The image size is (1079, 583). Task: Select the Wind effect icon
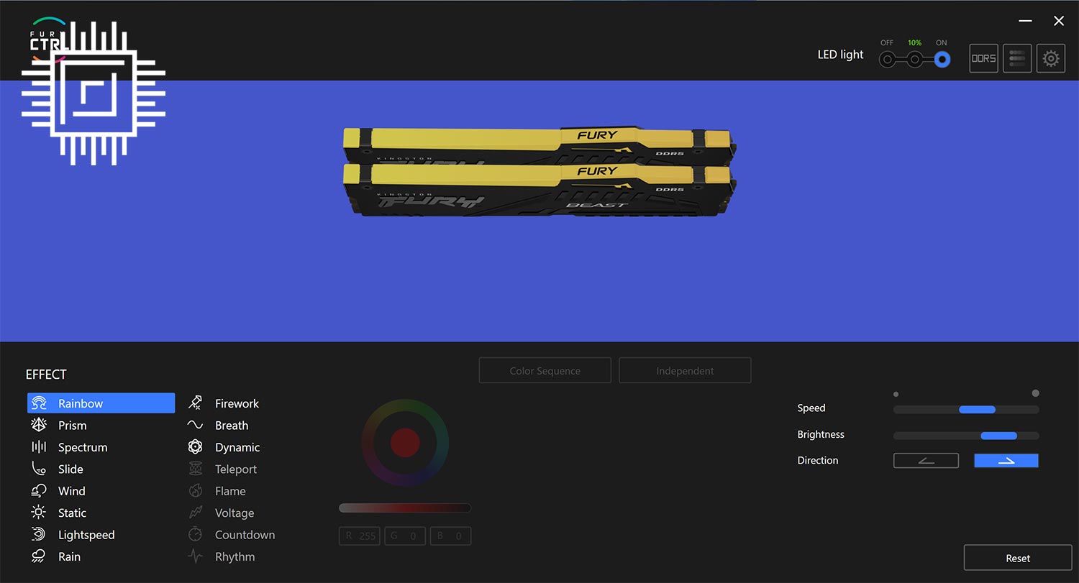tap(39, 491)
